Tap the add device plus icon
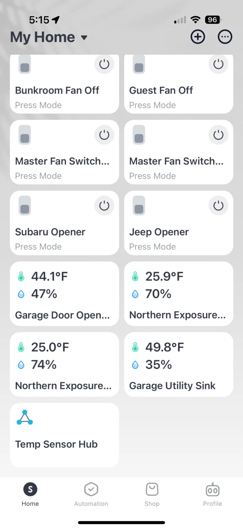The width and height of the screenshot is (243, 529). (198, 37)
